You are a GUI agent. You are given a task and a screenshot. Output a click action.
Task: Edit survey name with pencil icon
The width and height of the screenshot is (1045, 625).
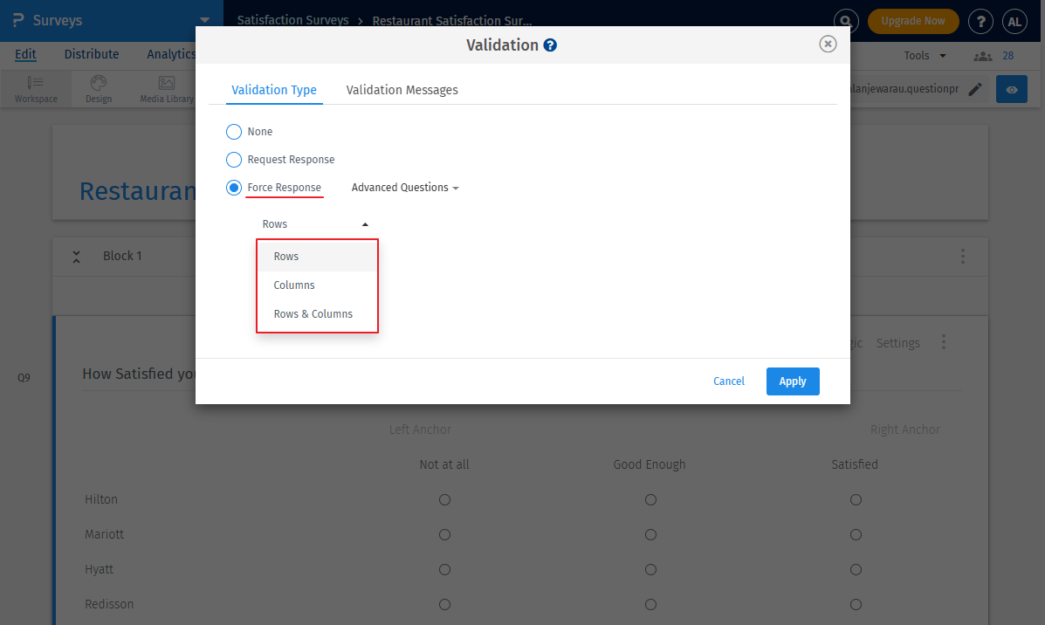tap(975, 89)
